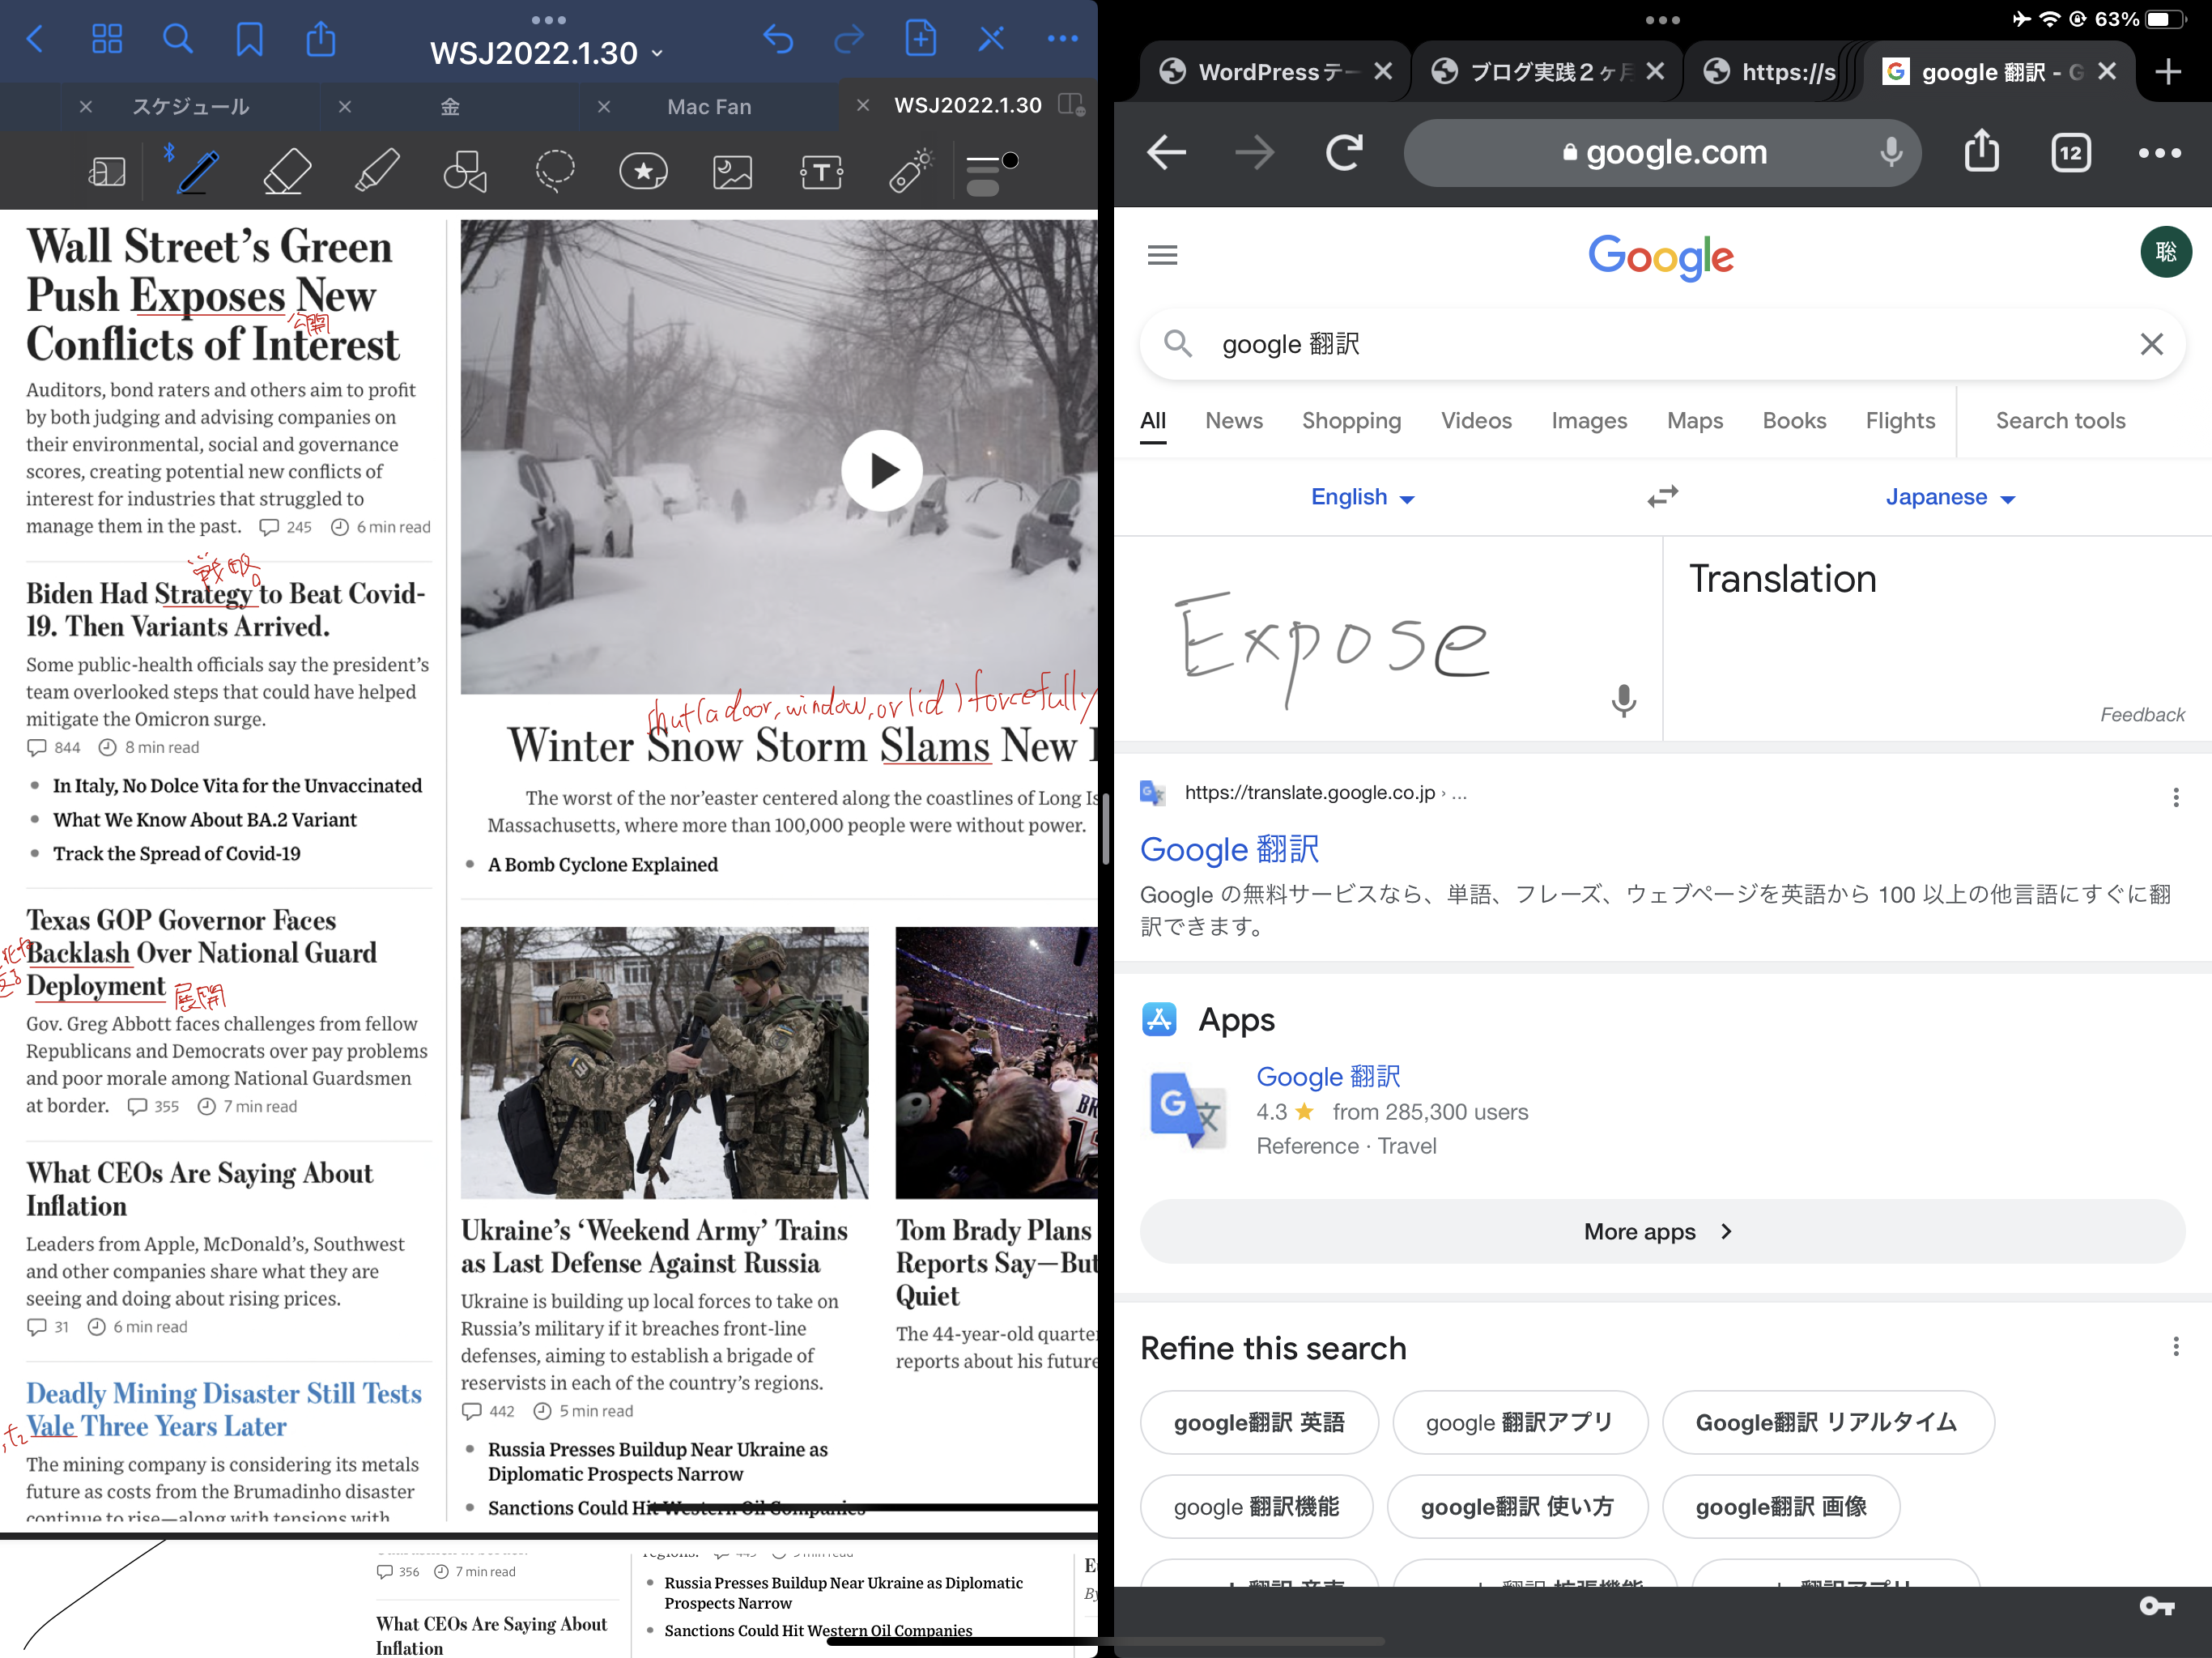Select the Pen tool

[198, 172]
